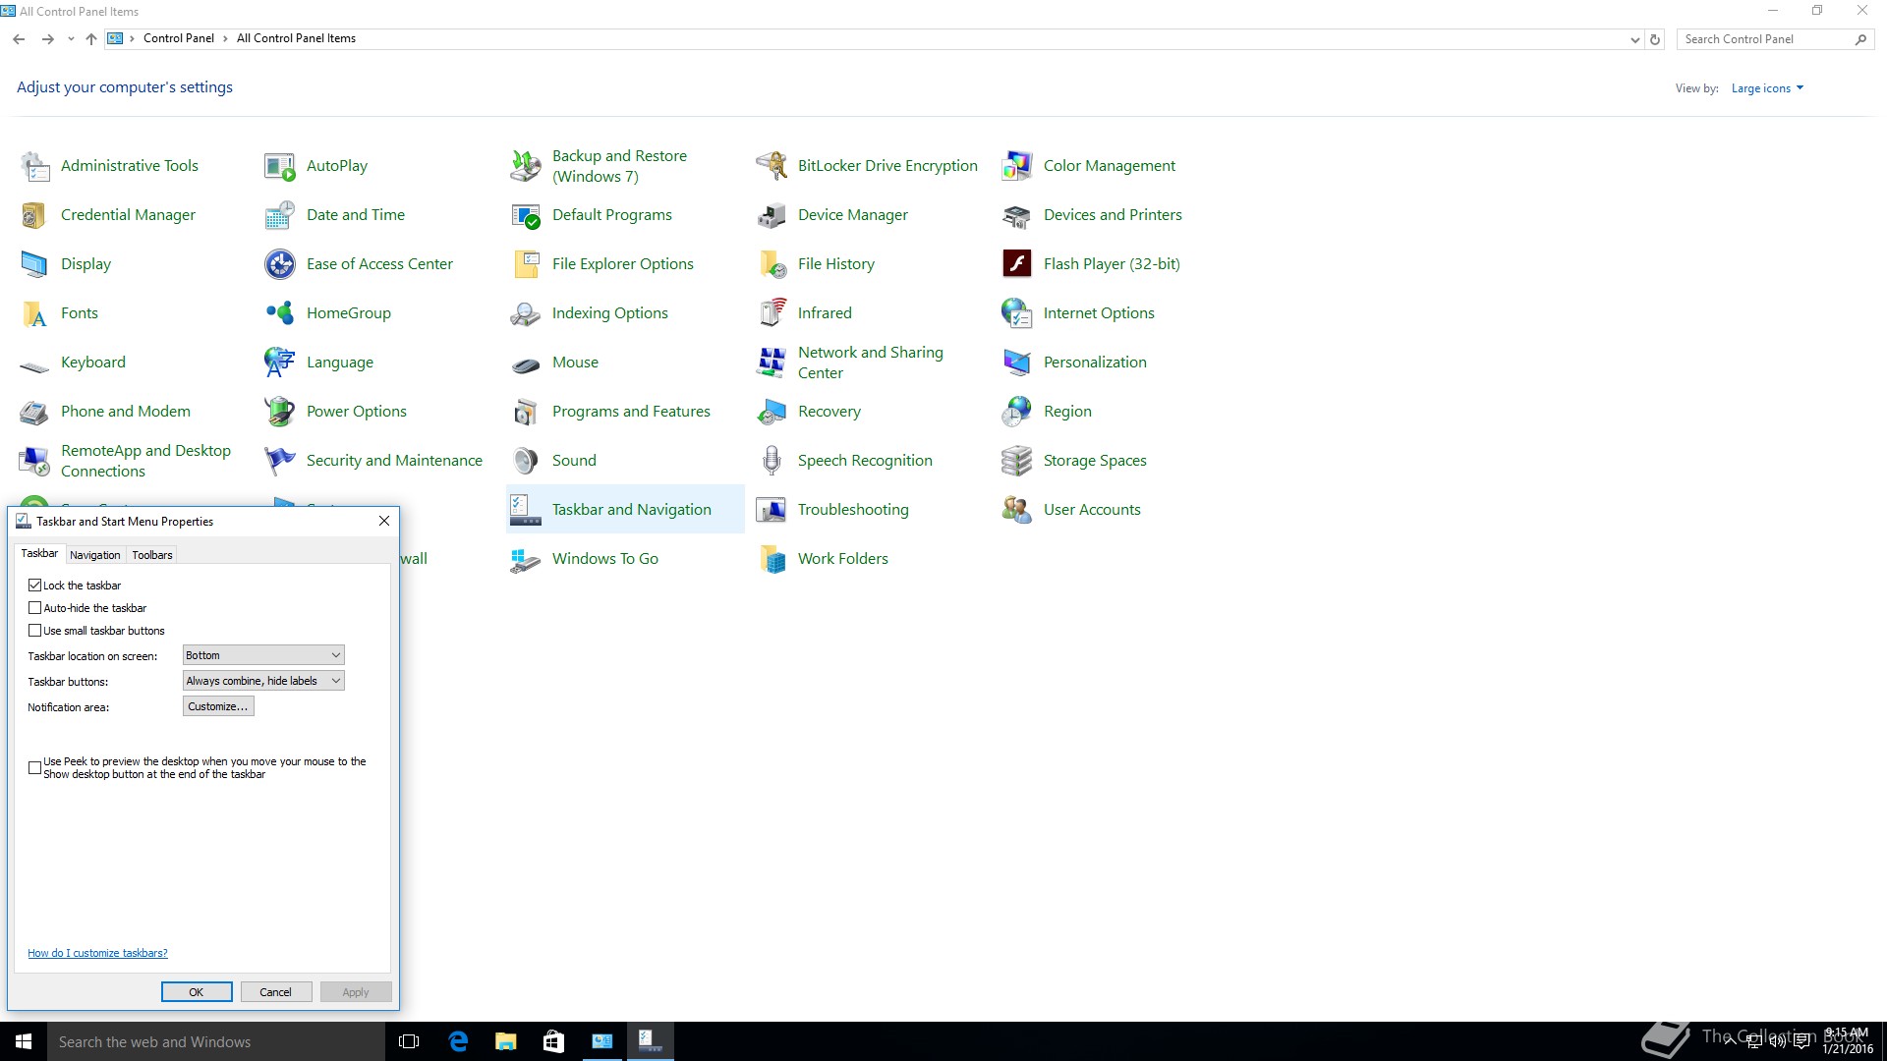Viewport: 1887px width, 1061px height.
Task: Open the Date and Time icon
Action: 280,215
